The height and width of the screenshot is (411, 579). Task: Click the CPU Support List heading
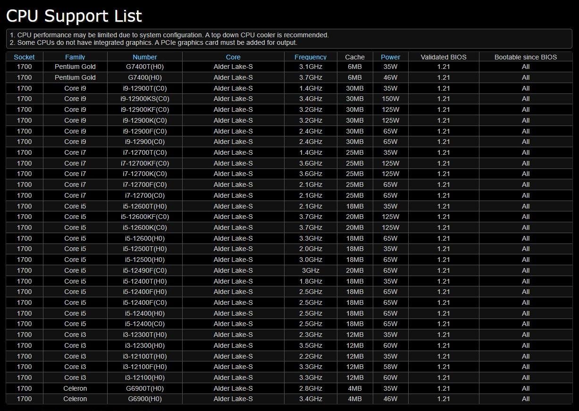coord(74,16)
